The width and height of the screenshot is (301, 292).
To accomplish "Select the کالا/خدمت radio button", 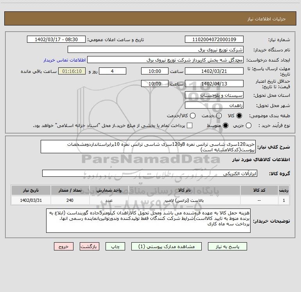I will pos(193,116).
